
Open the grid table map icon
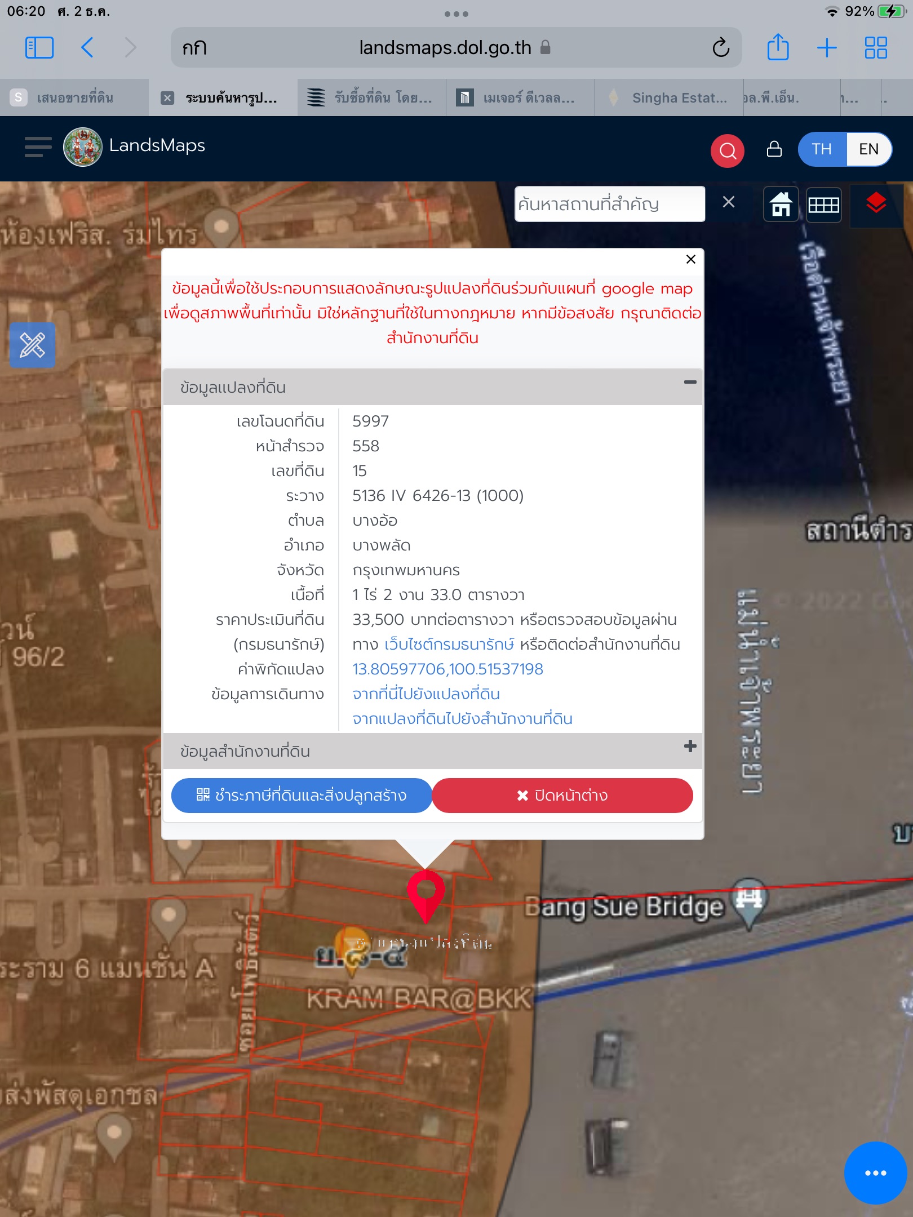click(x=823, y=205)
